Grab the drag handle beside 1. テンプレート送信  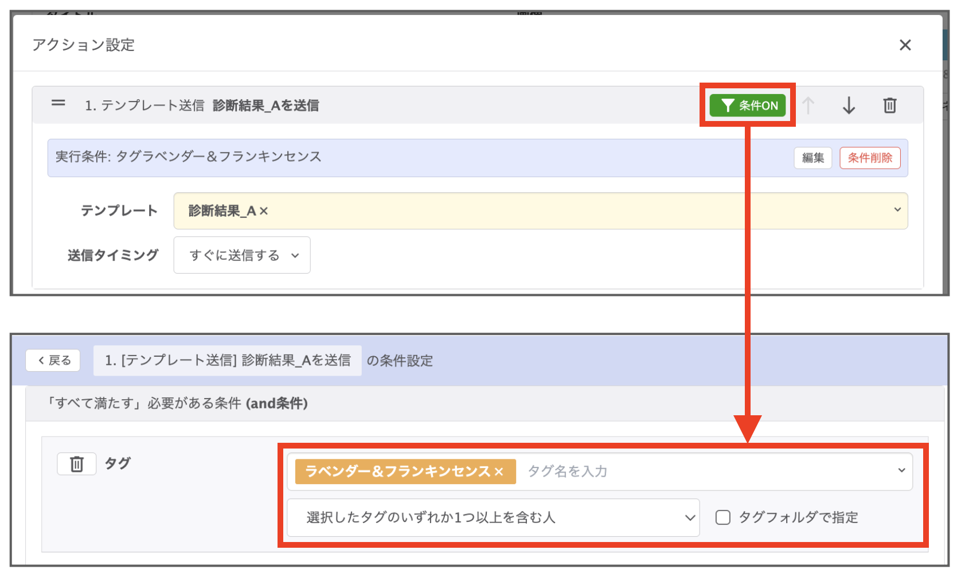[x=58, y=103]
